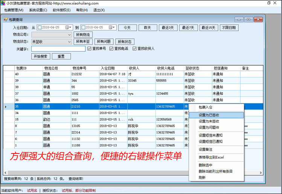This screenshot has width=282, height=194.
Task: Click 刷新 in context menu
Action: pyautogui.click(x=216, y=177)
